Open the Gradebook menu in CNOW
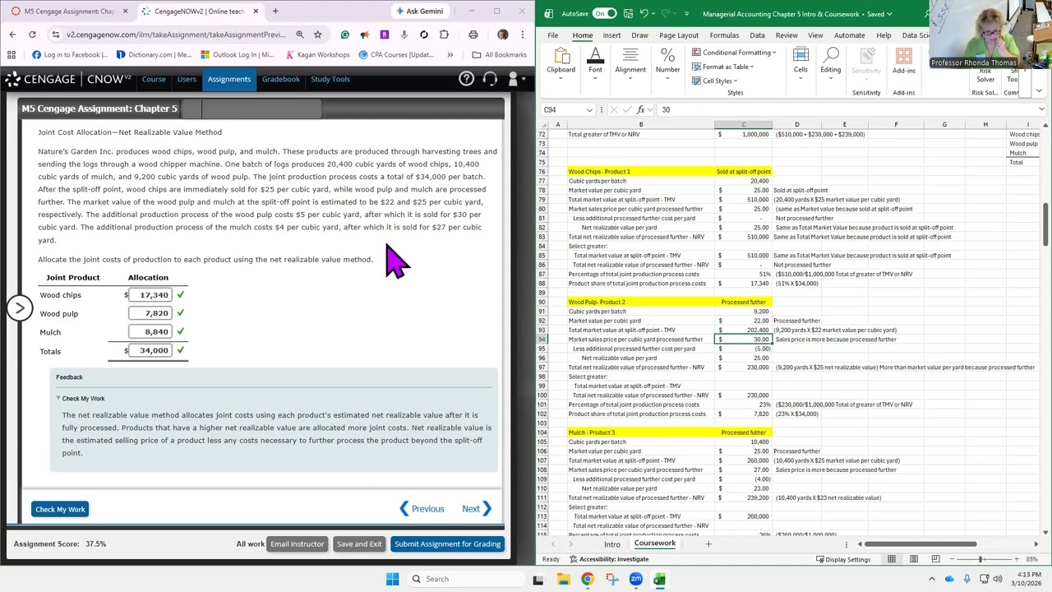The image size is (1052, 592). (280, 79)
